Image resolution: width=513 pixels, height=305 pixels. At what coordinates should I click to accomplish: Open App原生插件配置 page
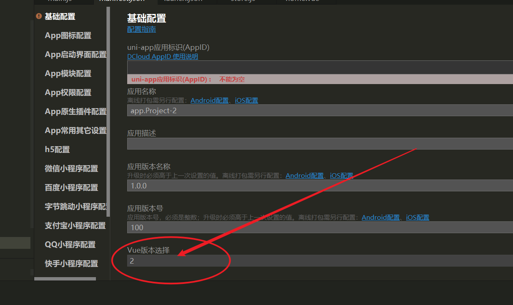(x=76, y=112)
